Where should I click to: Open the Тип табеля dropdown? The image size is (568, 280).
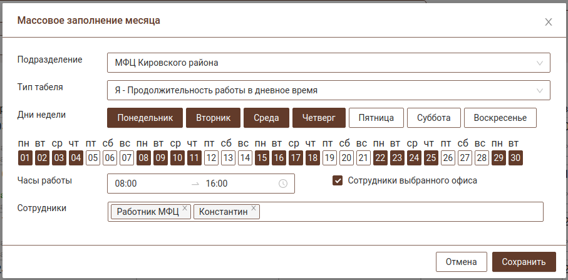328,90
